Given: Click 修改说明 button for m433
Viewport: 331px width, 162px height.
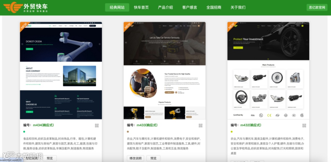Looking at the screenshot, I should coord(135,158).
